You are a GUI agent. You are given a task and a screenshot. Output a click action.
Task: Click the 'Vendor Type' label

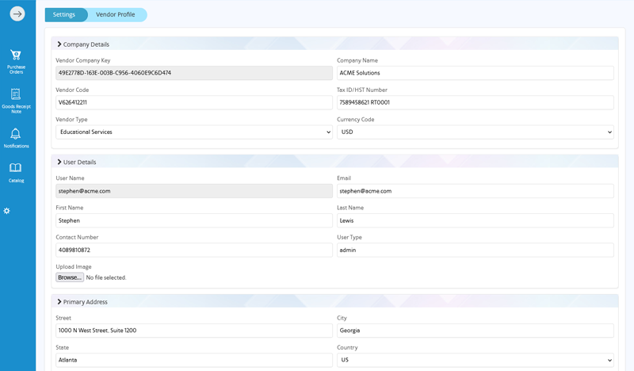(71, 120)
